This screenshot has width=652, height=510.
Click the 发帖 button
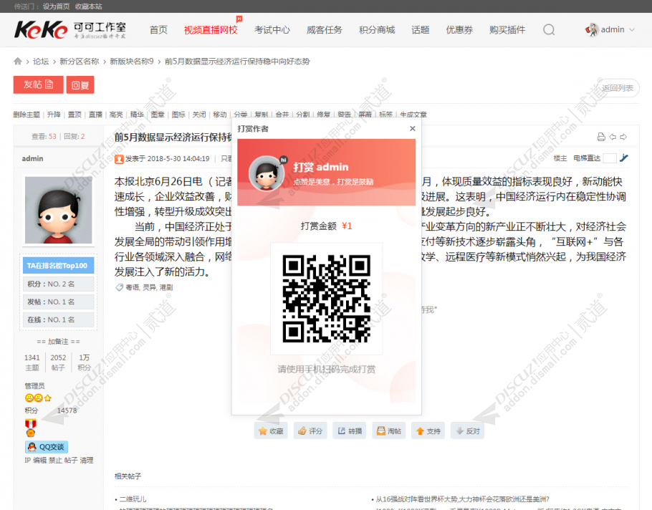click(38, 85)
